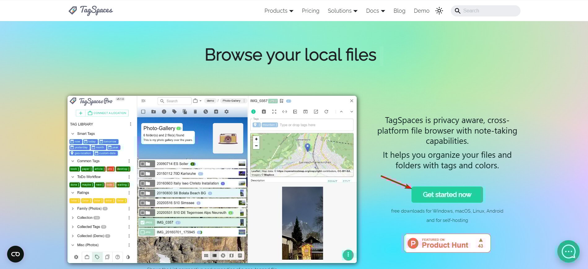
Task: Open the bookmarks tab in the sidebar
Action: tap(107, 257)
